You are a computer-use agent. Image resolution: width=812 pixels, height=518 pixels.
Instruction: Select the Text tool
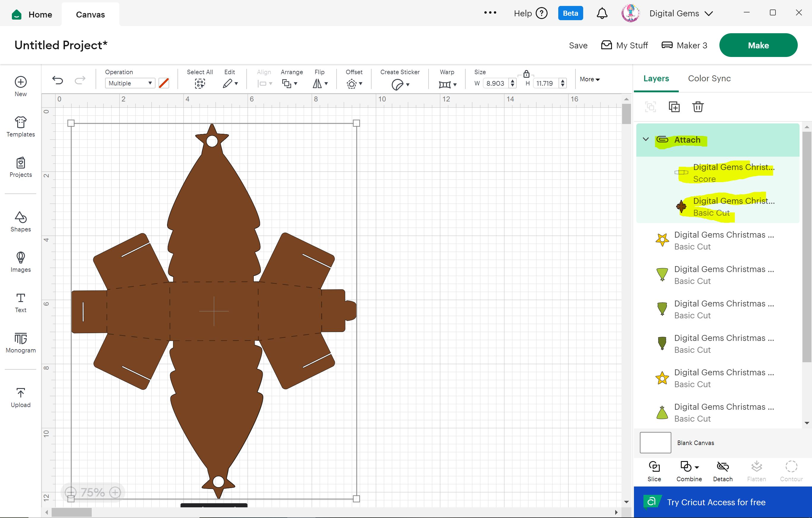point(20,302)
